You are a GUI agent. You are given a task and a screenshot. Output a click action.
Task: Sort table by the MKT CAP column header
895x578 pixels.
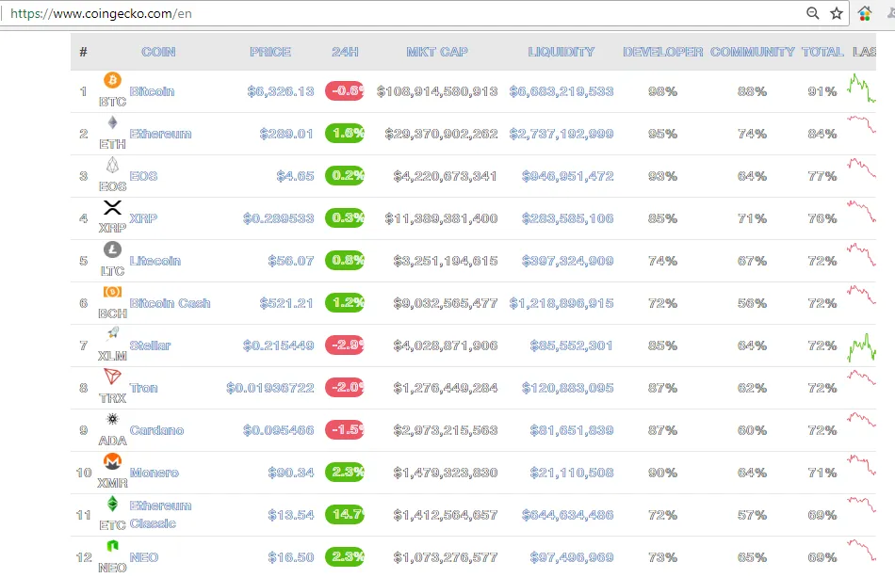437,52
